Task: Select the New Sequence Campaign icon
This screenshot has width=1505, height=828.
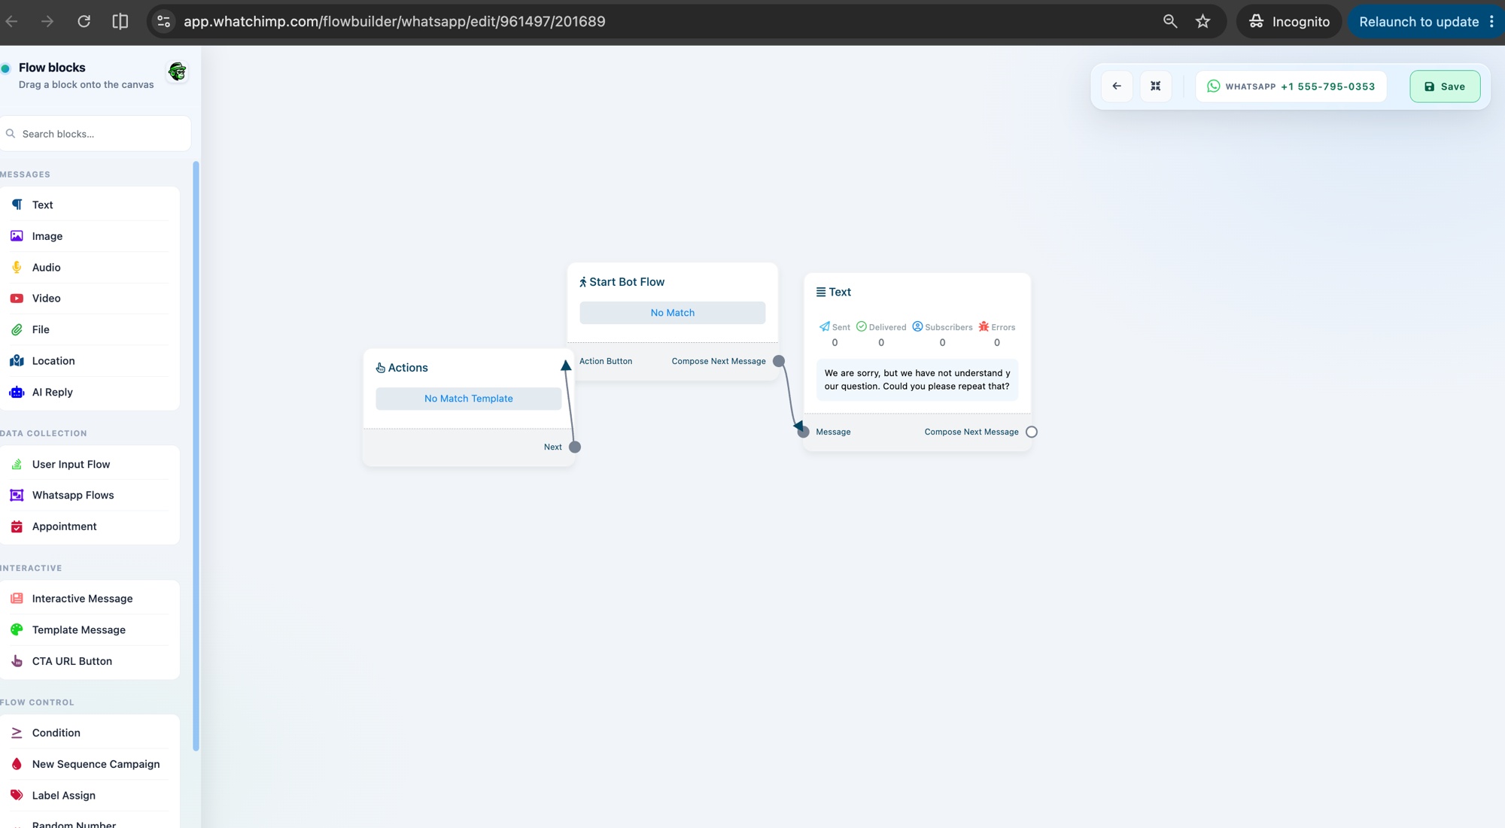Action: click(x=17, y=764)
